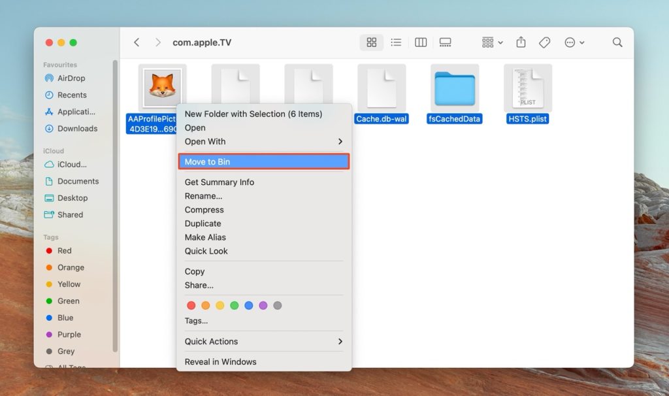Click the Tags icon in the toolbar
669x396 pixels.
[544, 42]
